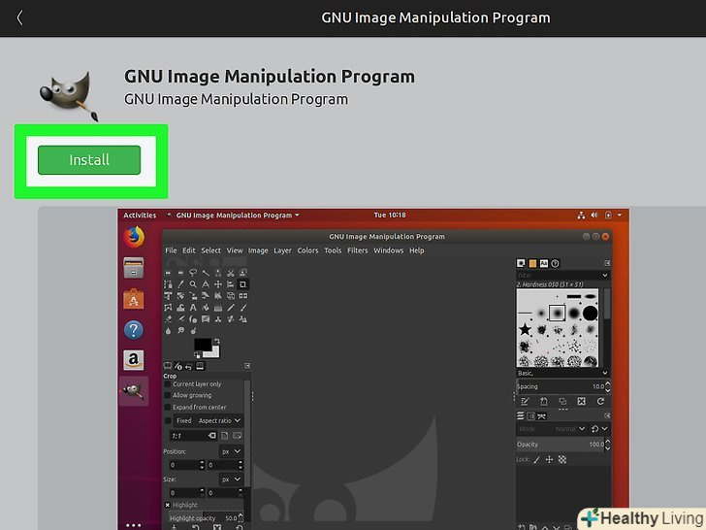Switch to the Patterns tab in the brushes dock
Image resolution: width=706 pixels, height=530 pixels.
(532, 264)
